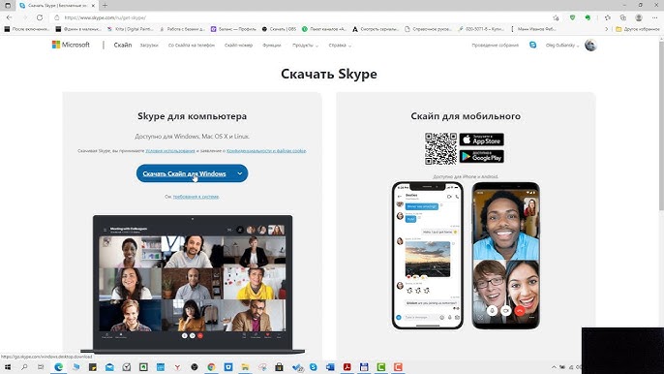Open the red Acrobat PDF taskbar icon
Screen dimensions: 664x374
pyautogui.click(x=347, y=367)
